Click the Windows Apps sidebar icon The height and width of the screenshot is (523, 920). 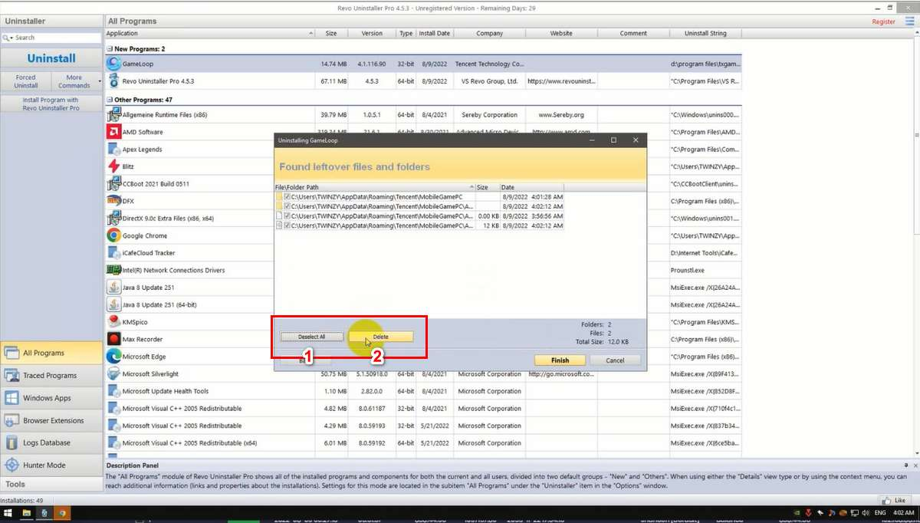[x=12, y=398]
